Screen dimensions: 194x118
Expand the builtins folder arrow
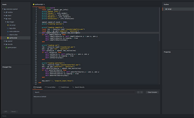pos(4,12)
